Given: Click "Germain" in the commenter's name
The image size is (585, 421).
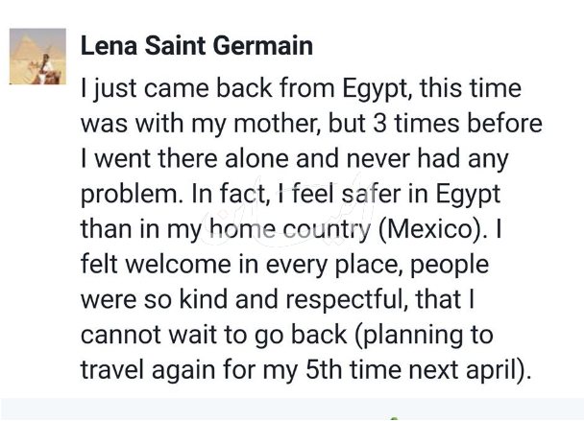Looking at the screenshot, I should click(x=263, y=46).
